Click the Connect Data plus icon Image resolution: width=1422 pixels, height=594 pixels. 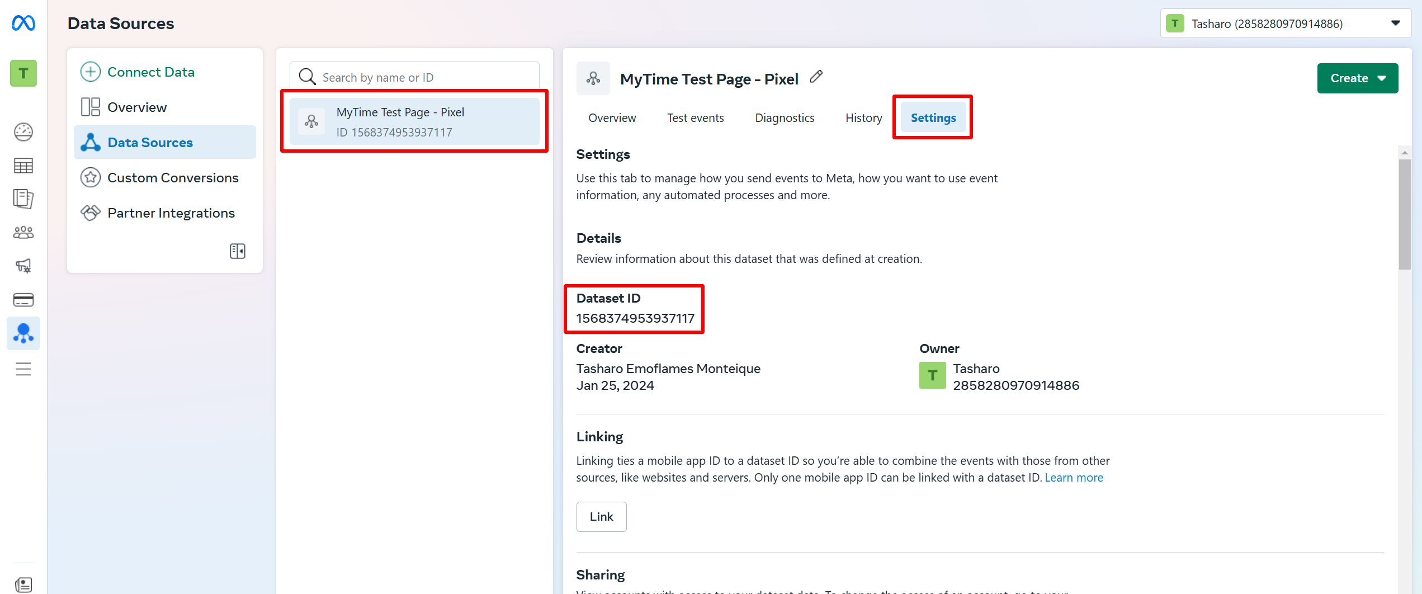(91, 72)
